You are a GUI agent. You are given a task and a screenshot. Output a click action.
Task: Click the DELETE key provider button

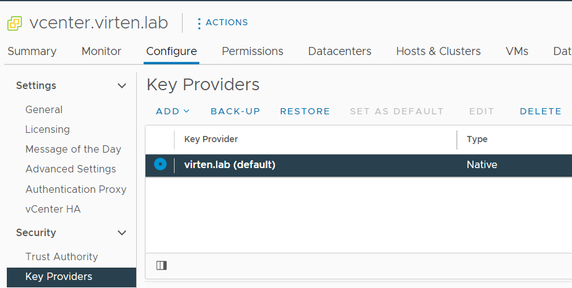[540, 111]
